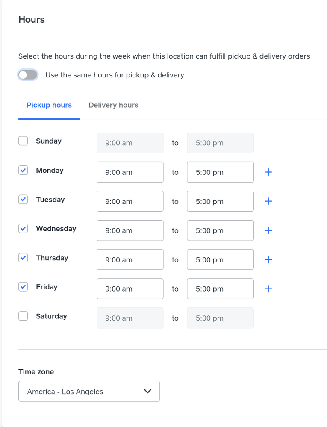Click the plus icon for Wednesday
The image size is (327, 427).
(268, 231)
